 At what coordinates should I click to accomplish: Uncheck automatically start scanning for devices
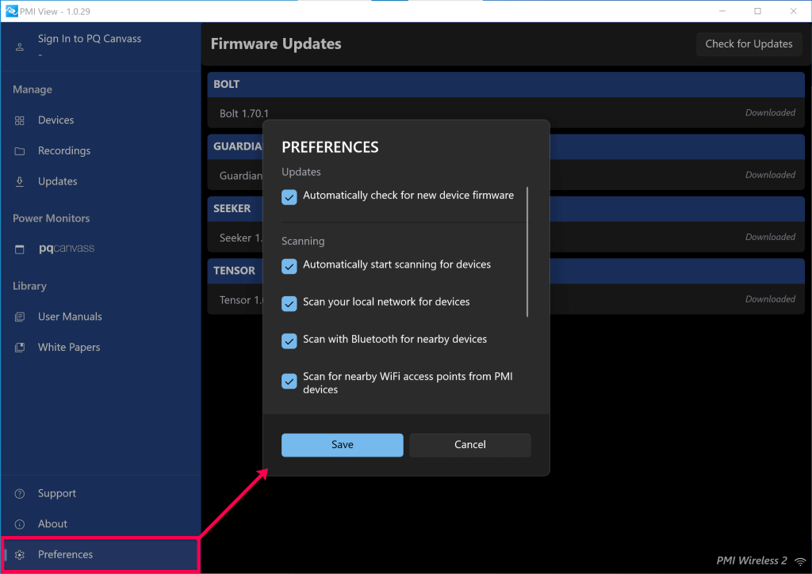[x=289, y=266]
